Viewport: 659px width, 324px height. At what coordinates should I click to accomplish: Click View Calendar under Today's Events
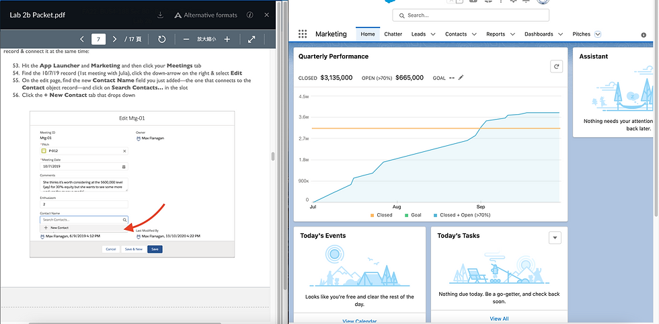point(359,321)
